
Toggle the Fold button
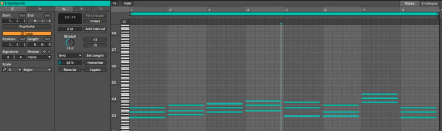click(127, 3)
